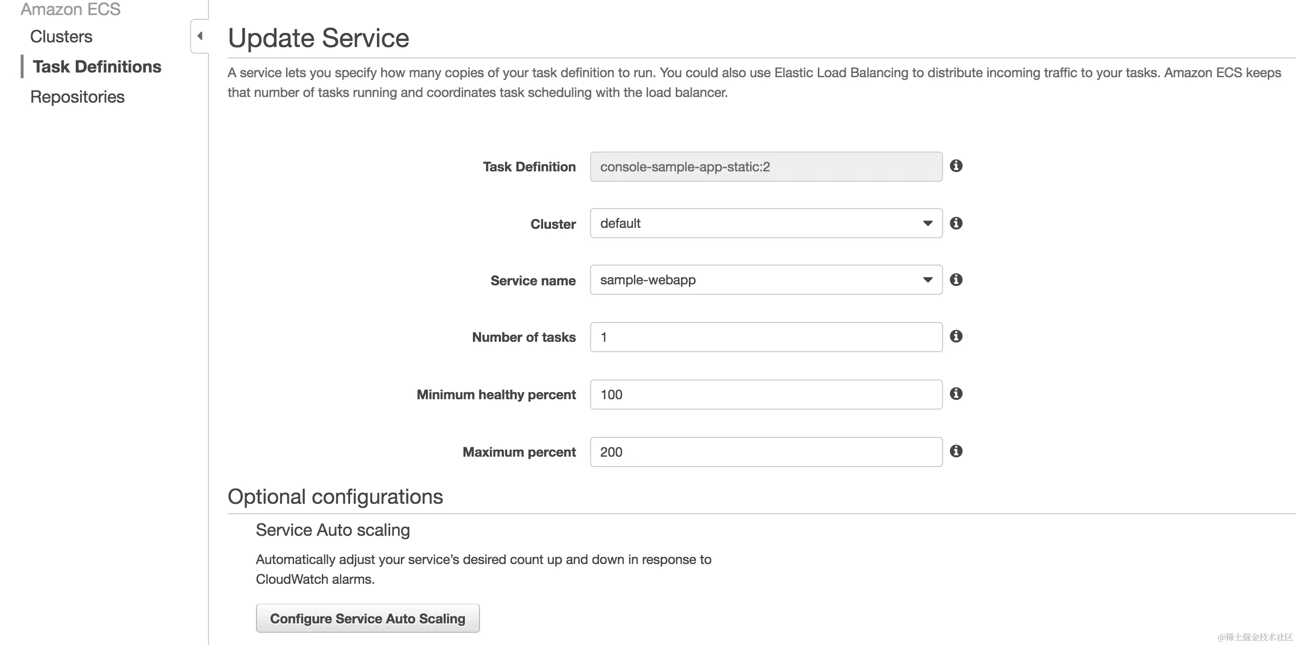This screenshot has width=1296, height=645.
Task: Navigate to Repositories in the sidebar
Action: tap(77, 96)
